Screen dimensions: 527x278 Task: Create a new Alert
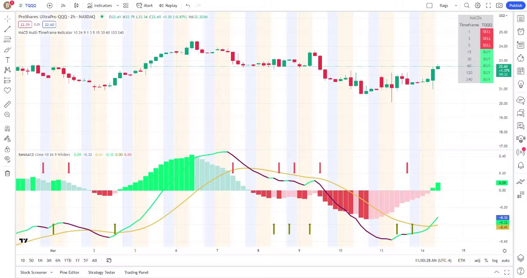[144, 5]
